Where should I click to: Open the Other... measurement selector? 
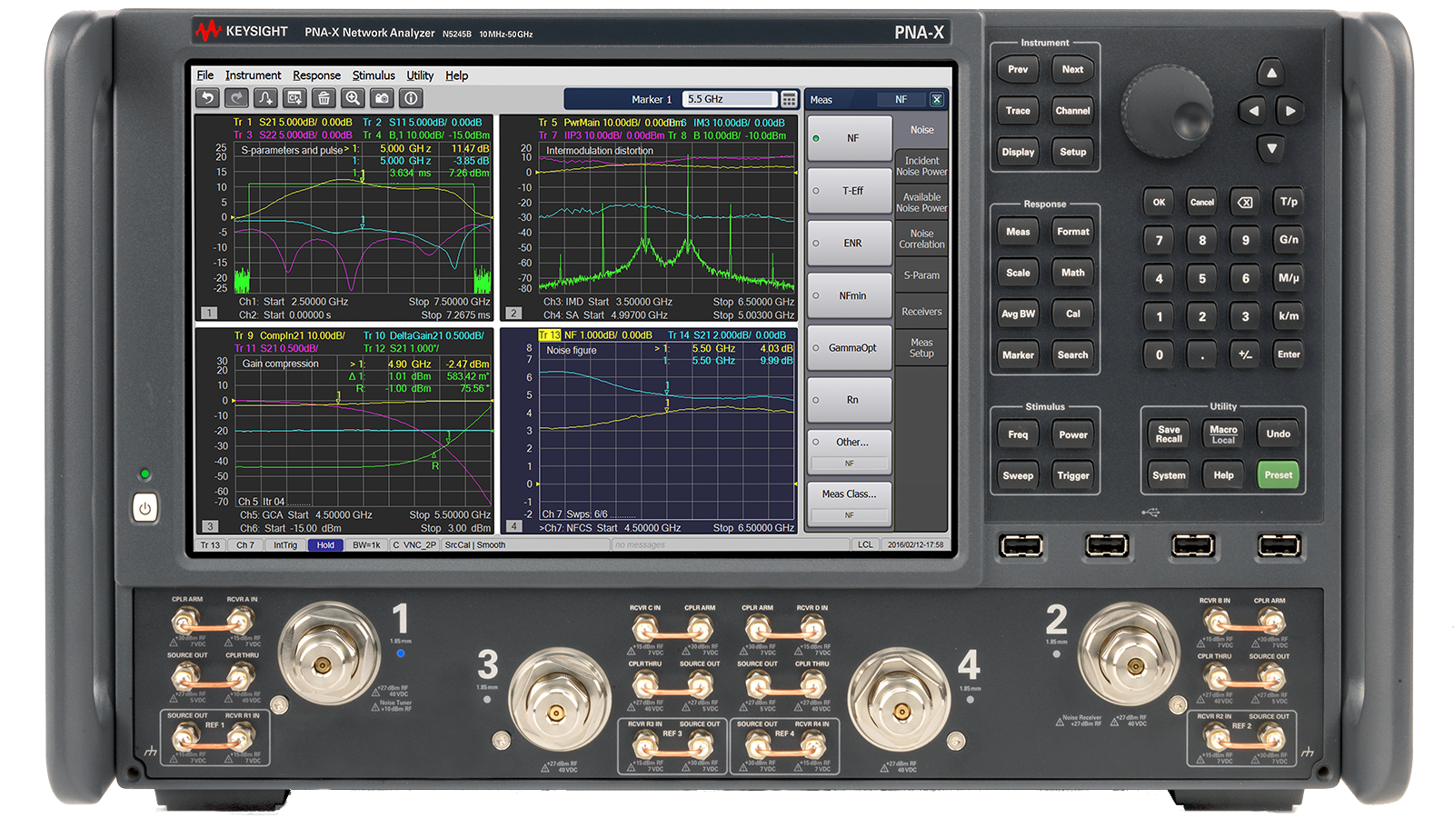point(850,443)
